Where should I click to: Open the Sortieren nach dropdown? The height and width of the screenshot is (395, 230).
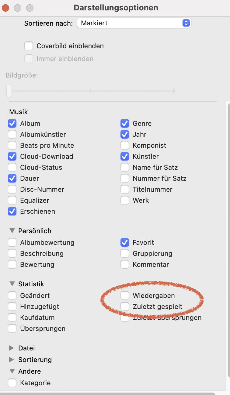coord(134,23)
